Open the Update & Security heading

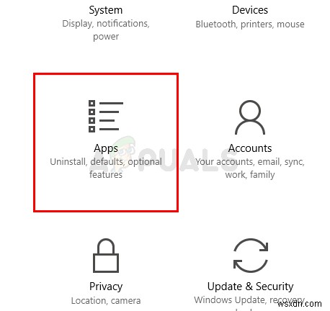[250, 287]
